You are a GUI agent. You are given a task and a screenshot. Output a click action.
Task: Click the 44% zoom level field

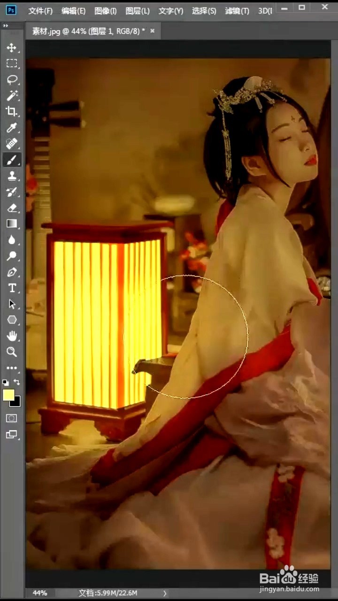point(40,593)
